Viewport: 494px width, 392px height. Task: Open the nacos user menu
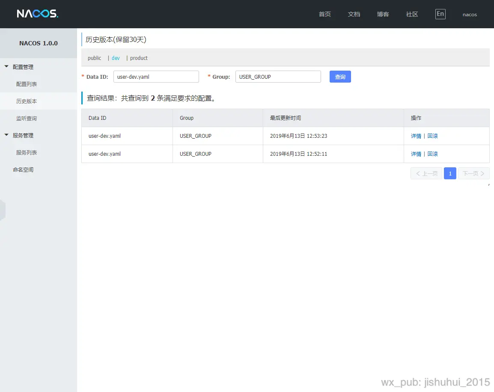[470, 15]
